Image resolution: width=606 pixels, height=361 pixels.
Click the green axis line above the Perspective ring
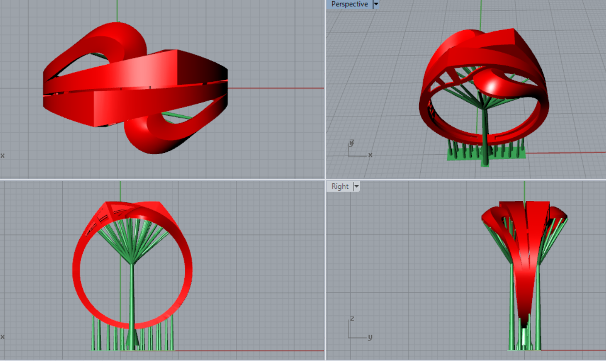481,15
